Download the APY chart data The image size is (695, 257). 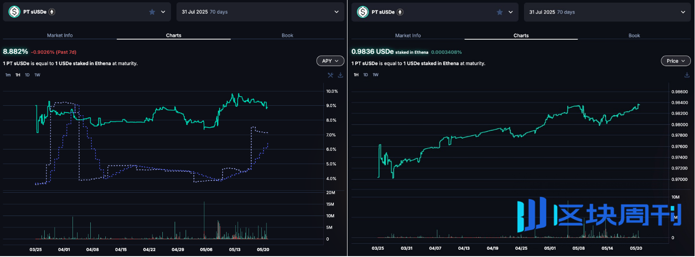(340, 75)
